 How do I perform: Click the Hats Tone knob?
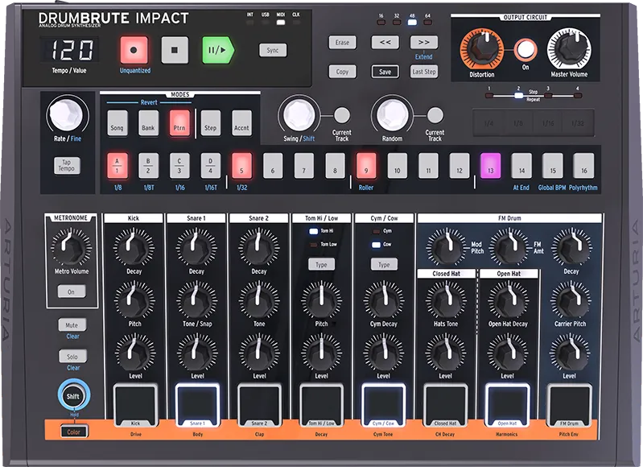pos(446,300)
